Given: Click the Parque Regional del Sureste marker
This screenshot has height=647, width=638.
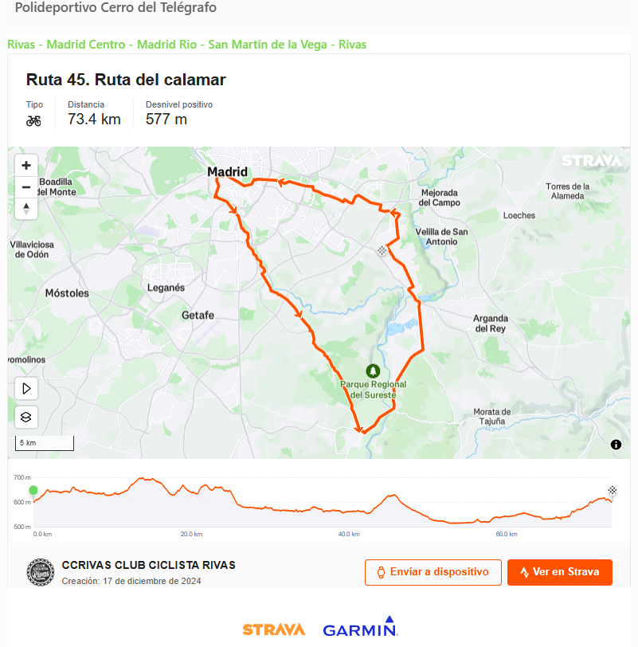Looking at the screenshot, I should [x=373, y=371].
